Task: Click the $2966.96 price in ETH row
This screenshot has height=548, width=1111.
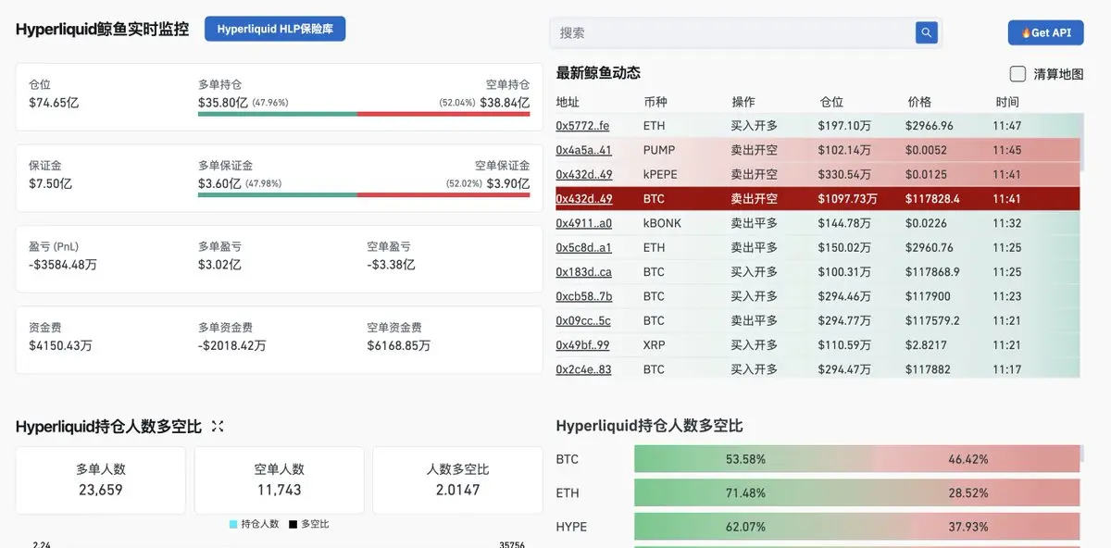Action: (930, 126)
